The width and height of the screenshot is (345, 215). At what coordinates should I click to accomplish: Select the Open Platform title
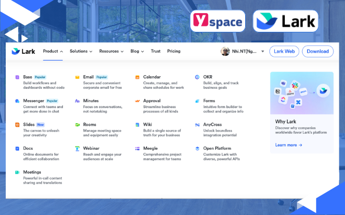(x=217, y=148)
